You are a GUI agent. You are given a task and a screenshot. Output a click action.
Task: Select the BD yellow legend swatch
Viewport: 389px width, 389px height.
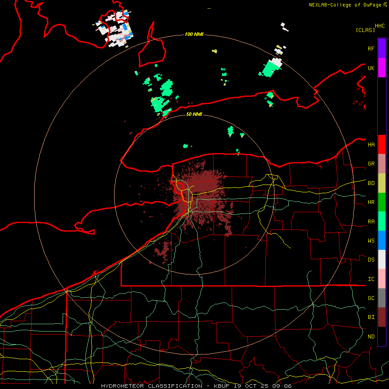tap(382, 183)
